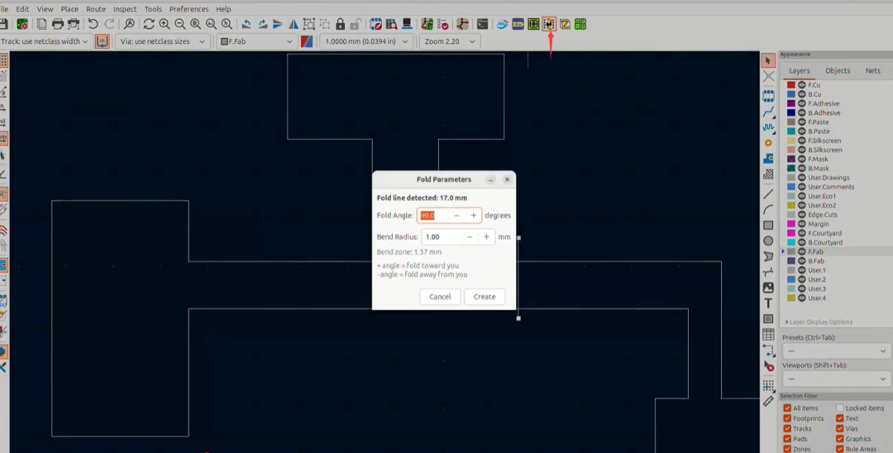The height and width of the screenshot is (453, 893).
Task: Select the Draw Arc tool
Action: [x=768, y=209]
